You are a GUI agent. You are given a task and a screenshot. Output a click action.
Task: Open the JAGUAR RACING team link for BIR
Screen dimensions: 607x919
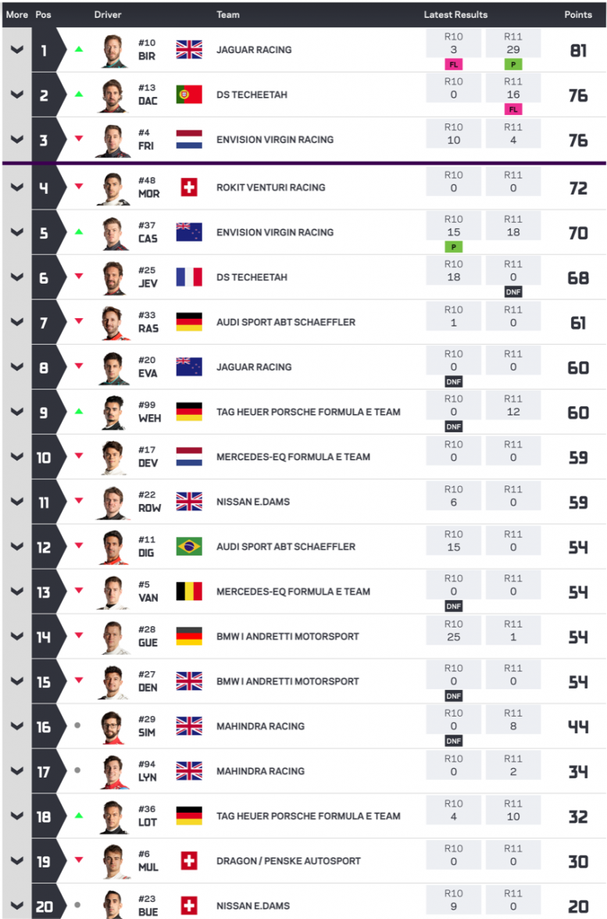point(254,50)
